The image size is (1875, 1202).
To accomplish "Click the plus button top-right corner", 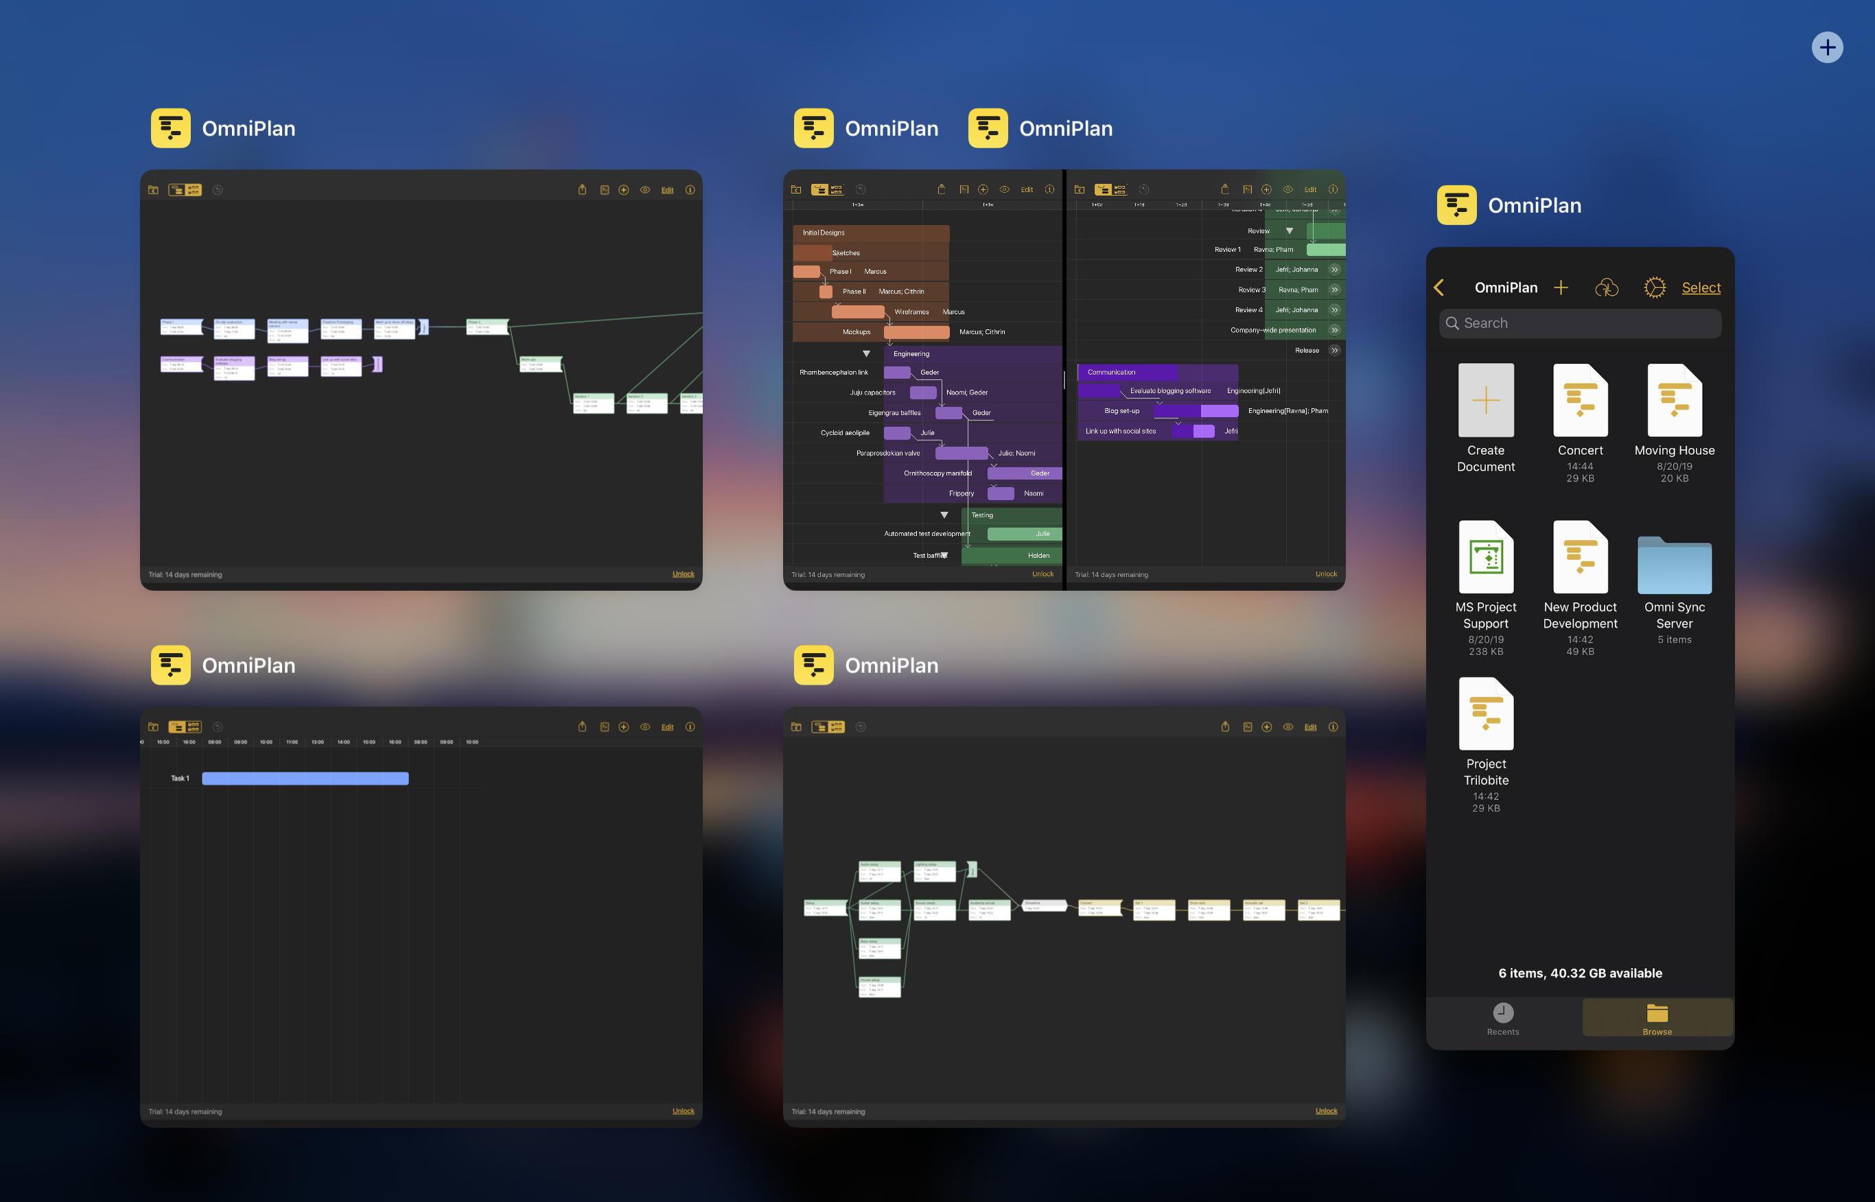I will (x=1827, y=45).
